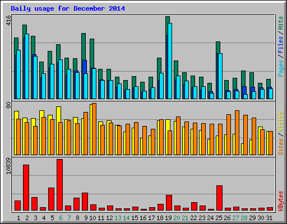Click the "Hits" legend label

280,23
